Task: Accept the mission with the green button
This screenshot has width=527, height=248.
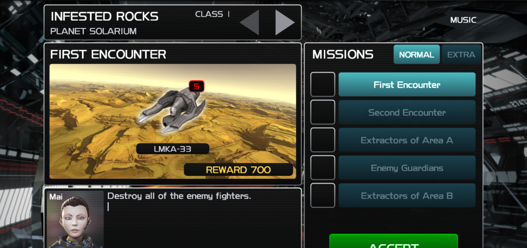Action: tap(394, 241)
